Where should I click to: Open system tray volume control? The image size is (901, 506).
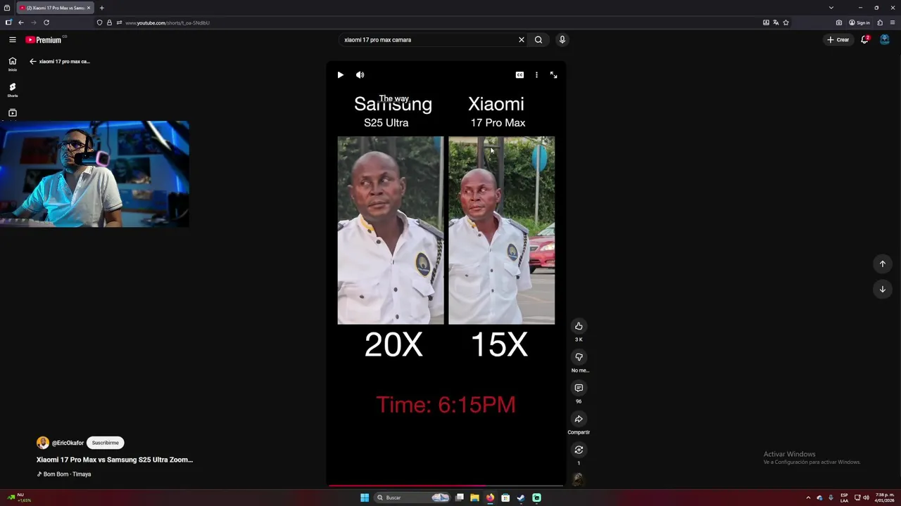click(x=866, y=498)
